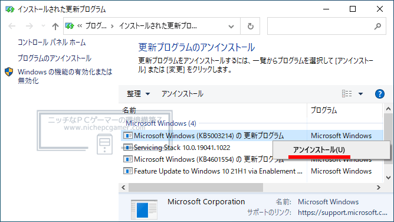The height and width of the screenshot is (222, 394).
Task: Refresh the installed updates list
Action: [250, 26]
